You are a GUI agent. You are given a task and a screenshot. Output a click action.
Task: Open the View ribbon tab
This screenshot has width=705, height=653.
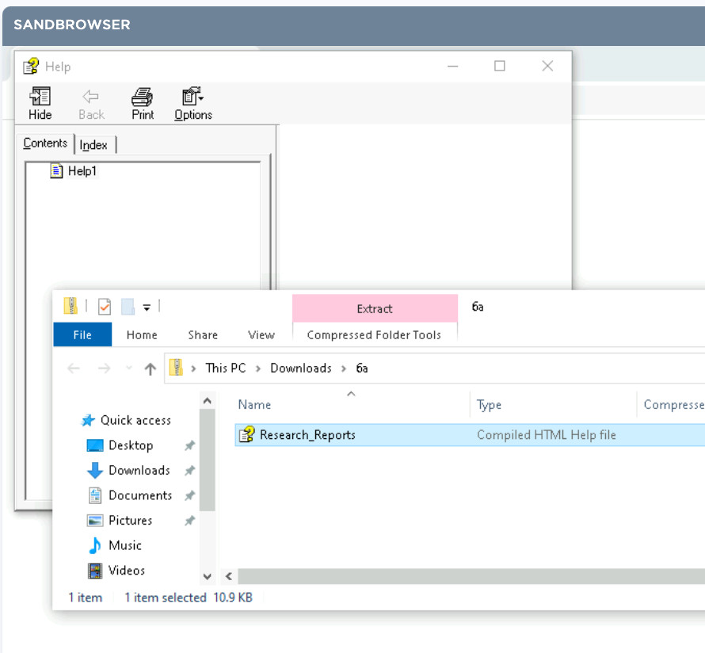(261, 334)
